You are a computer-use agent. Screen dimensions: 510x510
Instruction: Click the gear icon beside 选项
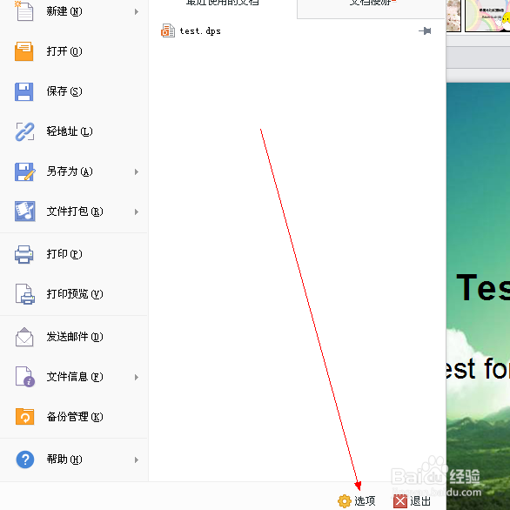(345, 501)
